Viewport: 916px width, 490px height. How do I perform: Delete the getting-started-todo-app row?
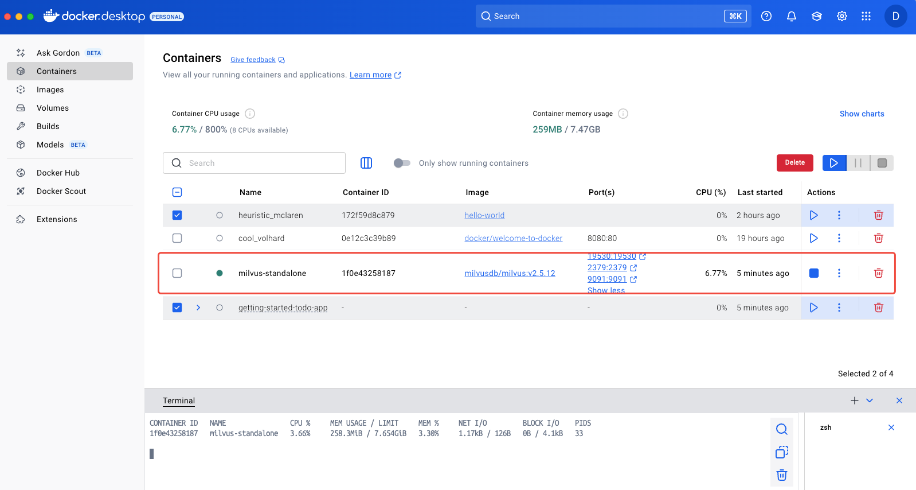click(x=878, y=308)
